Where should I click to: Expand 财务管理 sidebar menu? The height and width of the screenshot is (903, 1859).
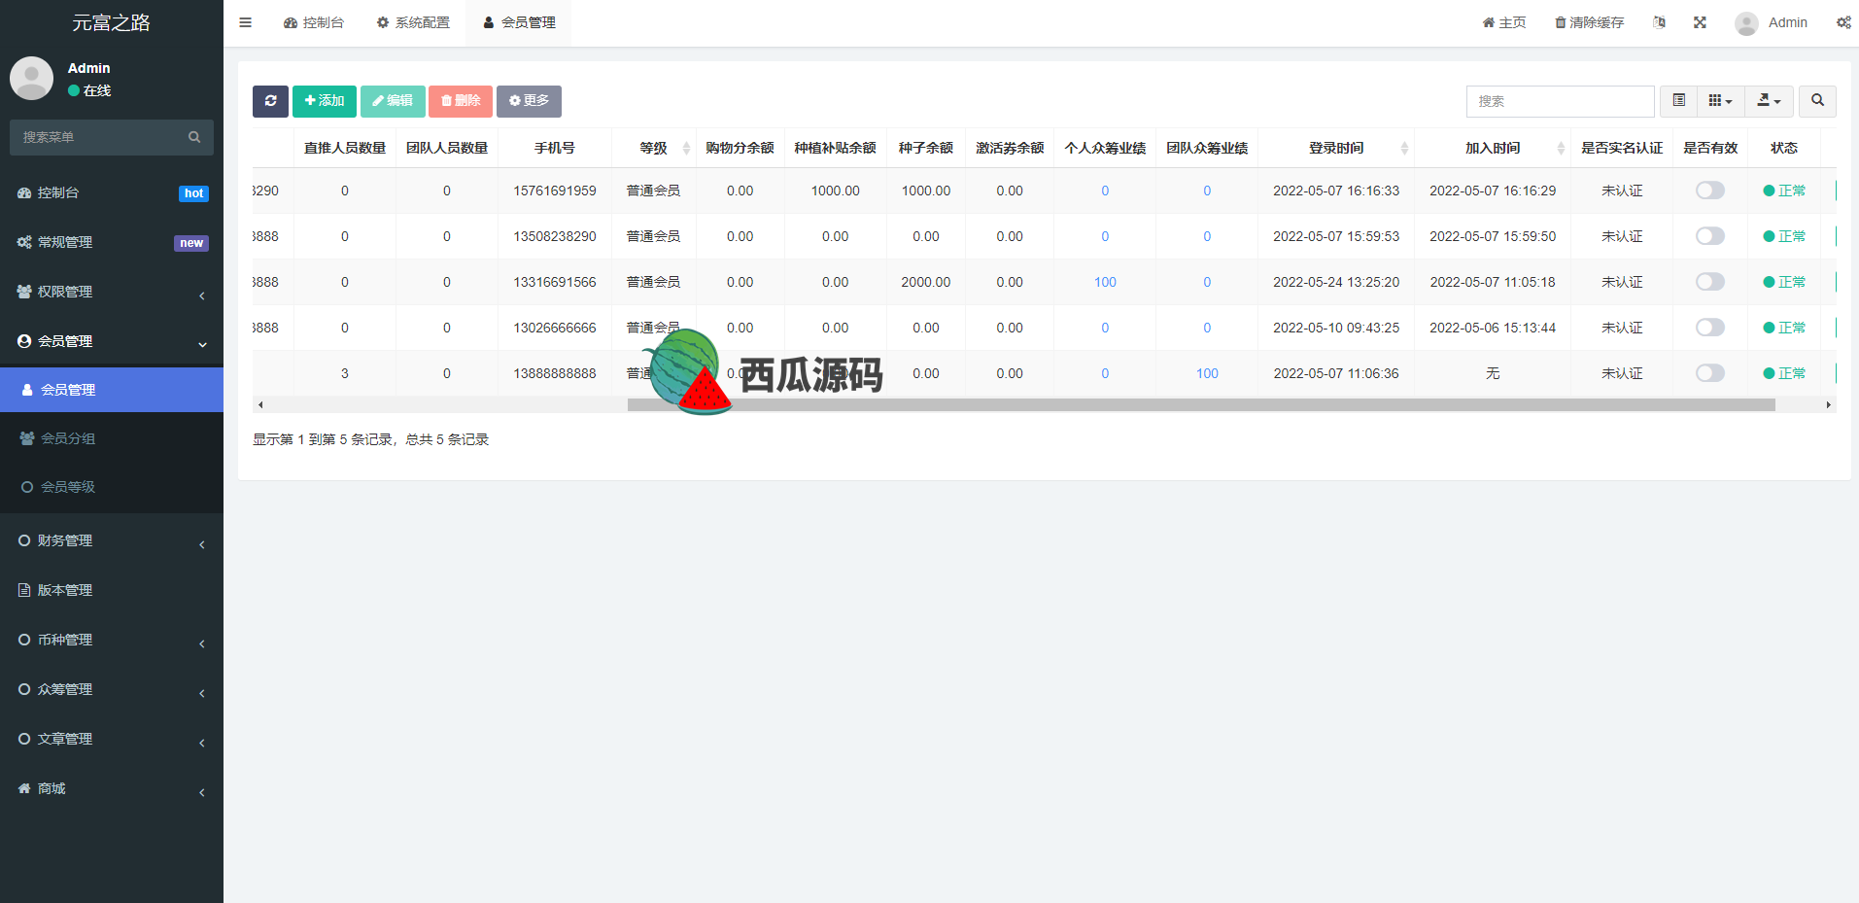(x=112, y=541)
